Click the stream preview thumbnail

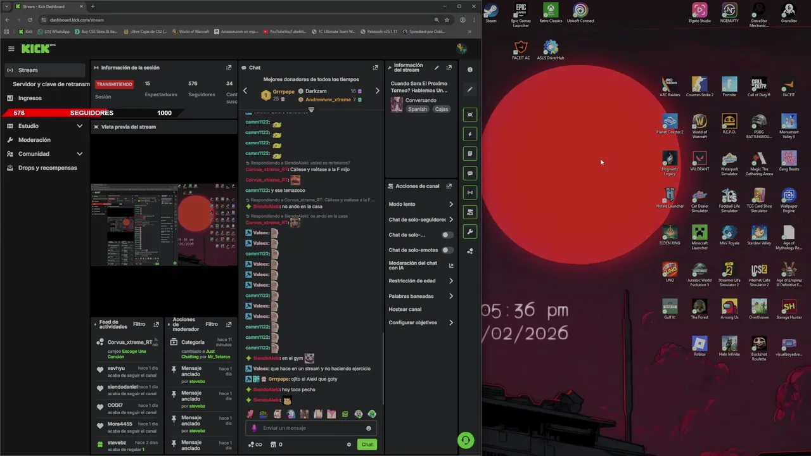click(x=163, y=225)
